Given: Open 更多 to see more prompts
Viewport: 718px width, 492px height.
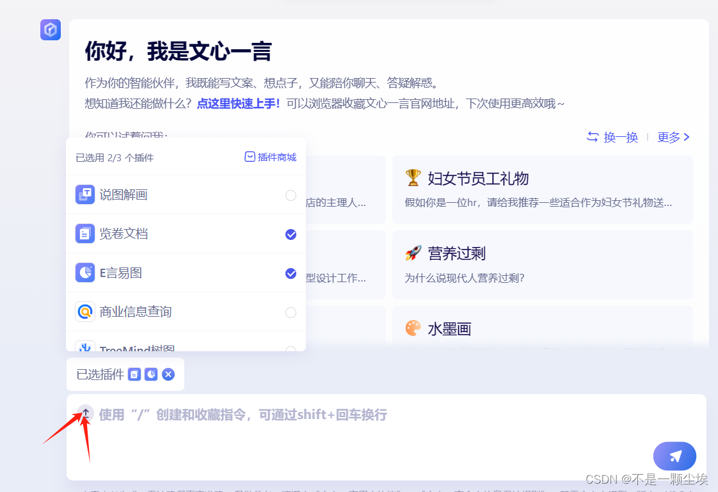Looking at the screenshot, I should [x=674, y=137].
